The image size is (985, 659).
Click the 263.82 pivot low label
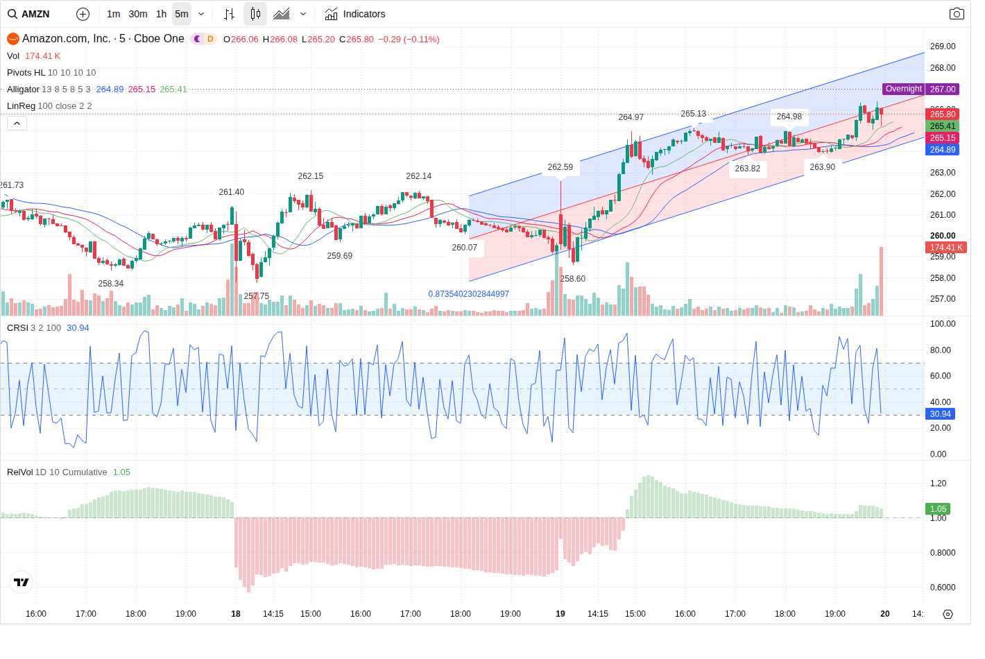tap(748, 169)
